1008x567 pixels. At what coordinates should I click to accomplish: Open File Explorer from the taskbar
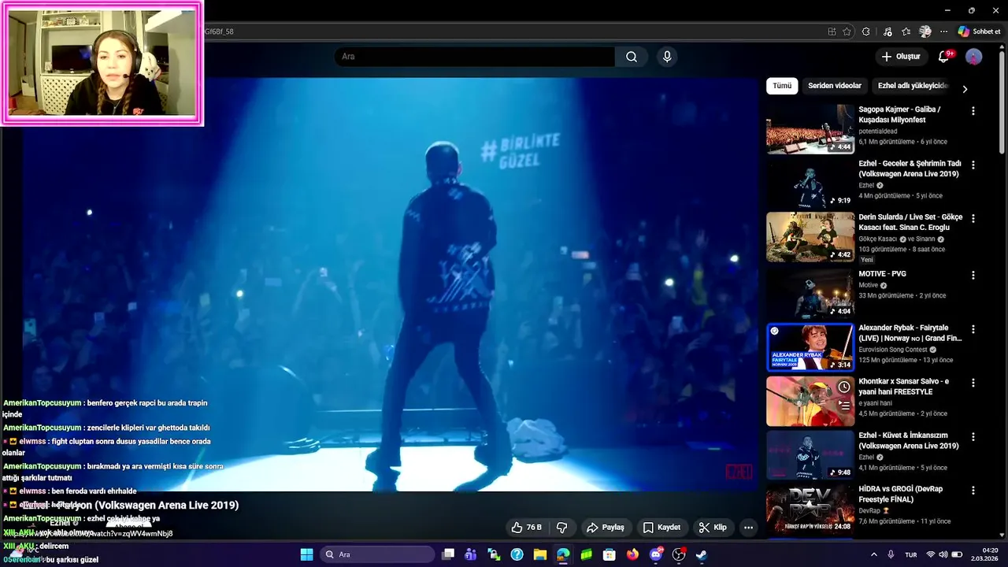click(540, 554)
